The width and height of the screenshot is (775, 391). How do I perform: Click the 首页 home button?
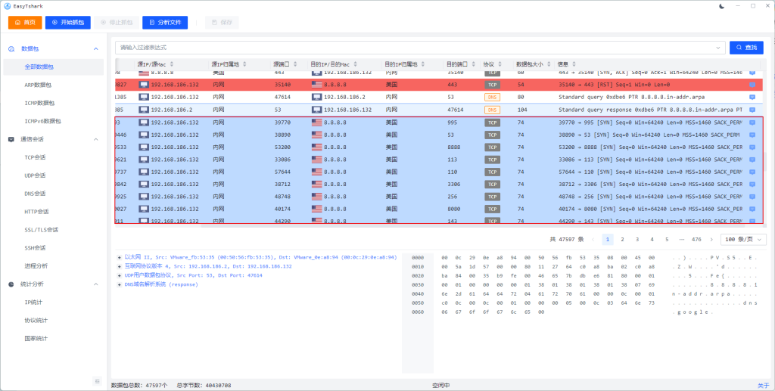coord(25,23)
